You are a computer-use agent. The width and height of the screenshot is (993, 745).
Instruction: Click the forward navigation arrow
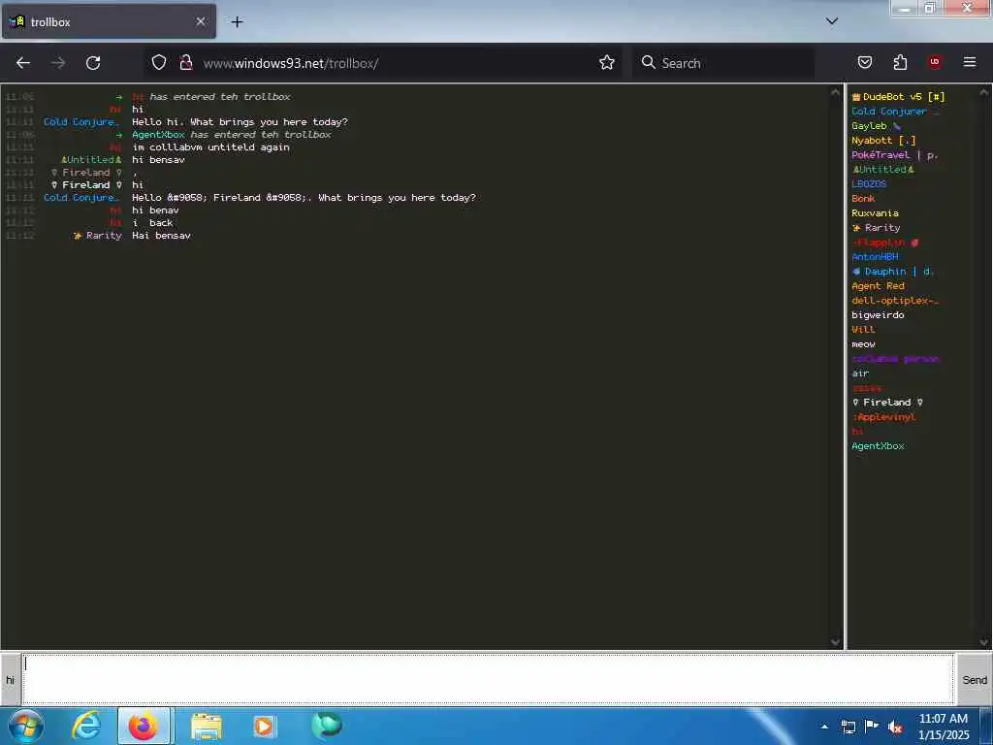[58, 63]
